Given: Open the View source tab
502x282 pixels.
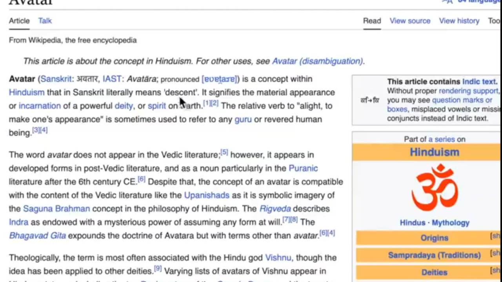Looking at the screenshot, I should (x=410, y=21).
